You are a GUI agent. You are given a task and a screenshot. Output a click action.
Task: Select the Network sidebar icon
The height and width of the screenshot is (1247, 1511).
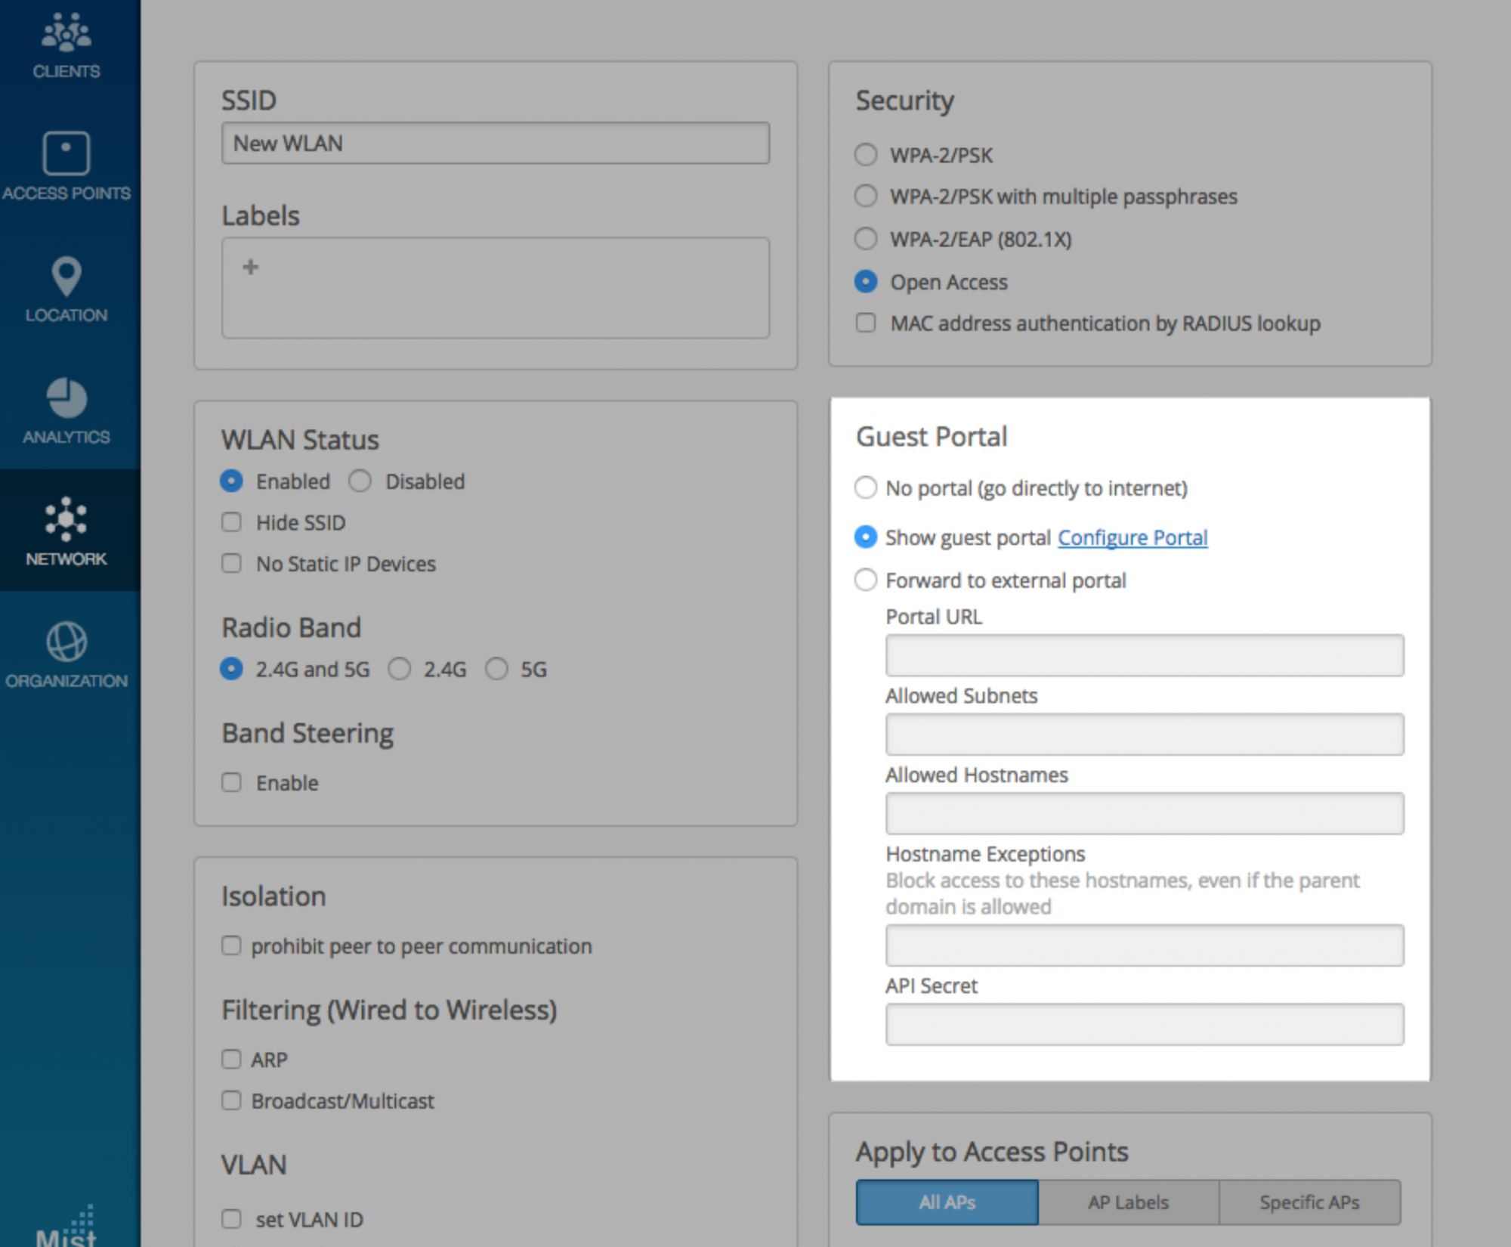pos(66,519)
